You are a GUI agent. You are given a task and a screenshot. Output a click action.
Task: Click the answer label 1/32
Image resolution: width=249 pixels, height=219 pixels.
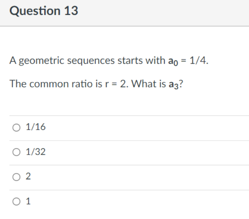pyautogui.click(x=35, y=152)
